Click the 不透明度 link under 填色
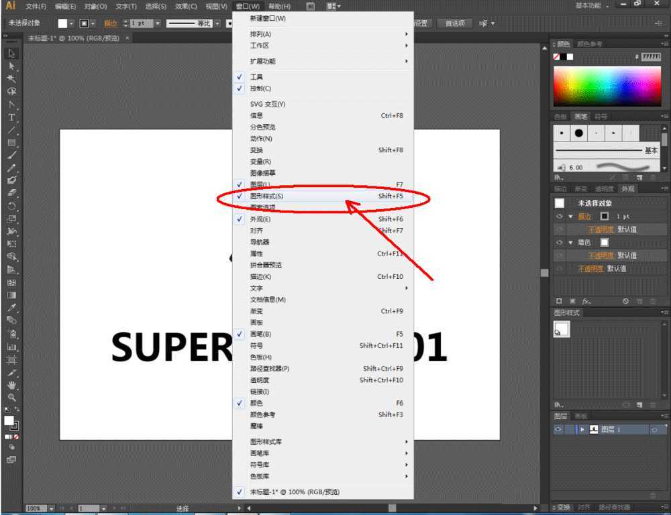This screenshot has height=515, width=671. pyautogui.click(x=602, y=254)
